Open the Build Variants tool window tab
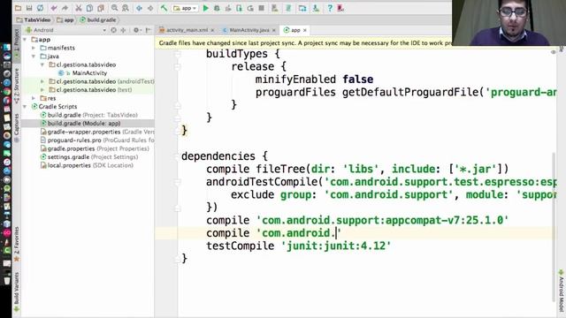 tap(17, 291)
